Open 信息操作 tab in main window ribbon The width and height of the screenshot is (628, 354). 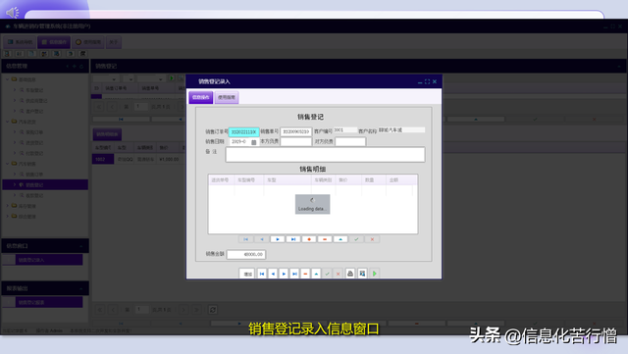tap(54, 42)
